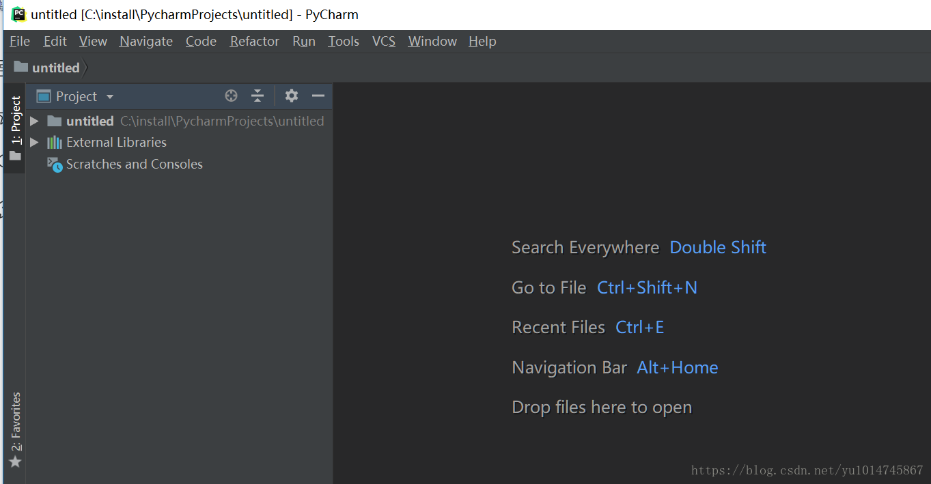The height and width of the screenshot is (484, 931).
Task: Click the Project view window icon
Action: coord(44,96)
